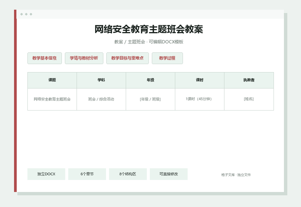Click the 课时 column header
This screenshot has width=301, height=207.
[x=200, y=80]
